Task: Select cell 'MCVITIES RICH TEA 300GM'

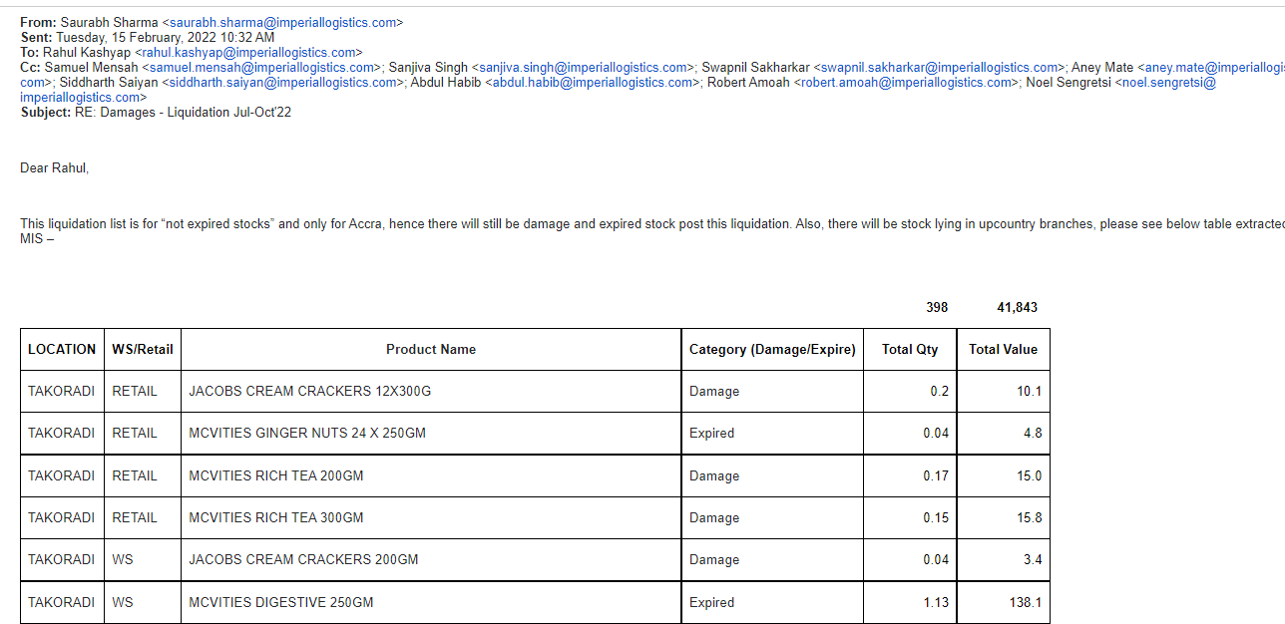Action: [x=431, y=518]
